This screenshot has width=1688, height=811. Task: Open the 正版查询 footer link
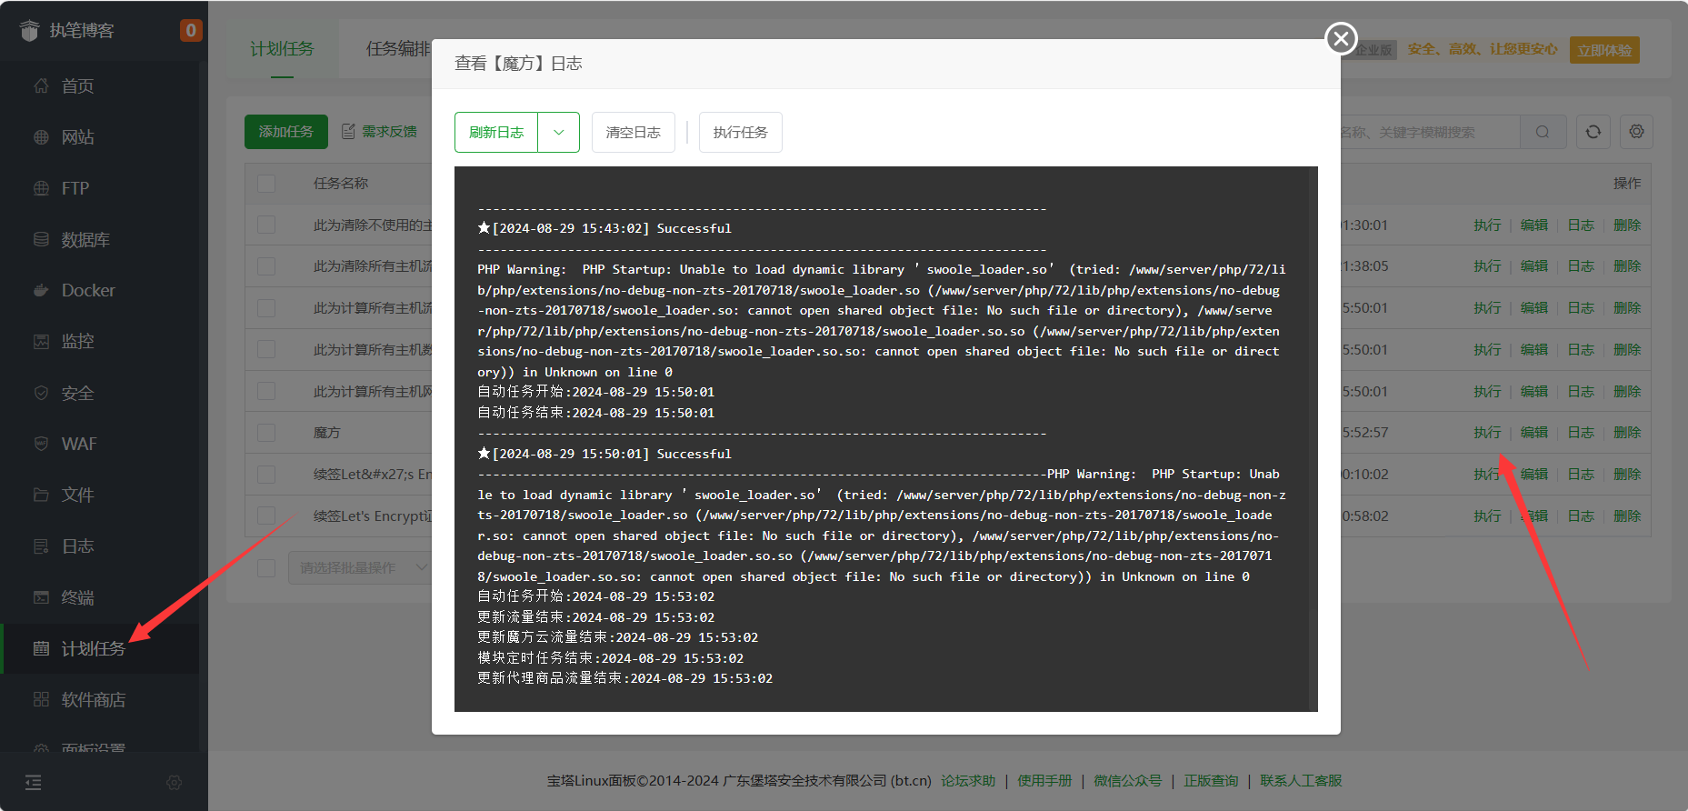1211,781
